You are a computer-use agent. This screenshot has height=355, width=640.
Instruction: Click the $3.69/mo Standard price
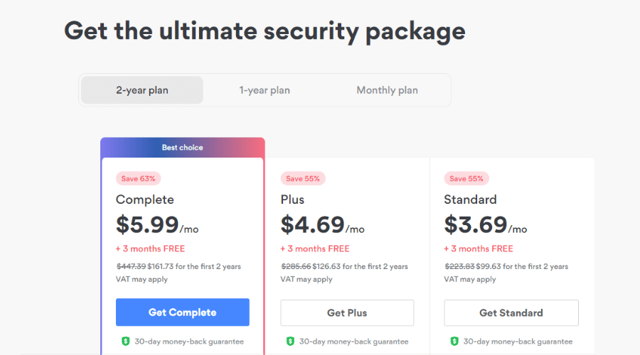[x=486, y=224]
